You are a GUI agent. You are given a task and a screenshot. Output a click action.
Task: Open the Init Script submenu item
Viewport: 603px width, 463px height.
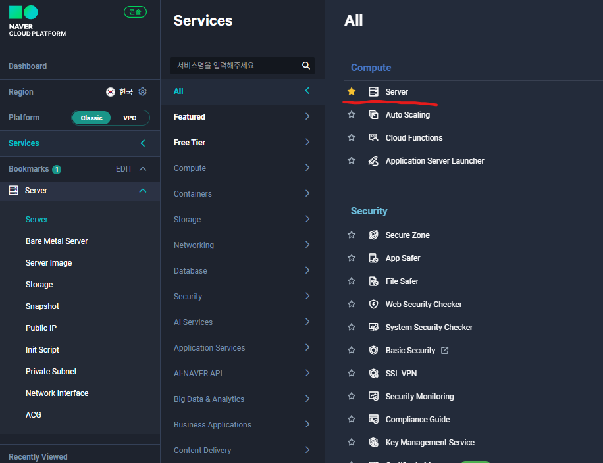[42, 350]
